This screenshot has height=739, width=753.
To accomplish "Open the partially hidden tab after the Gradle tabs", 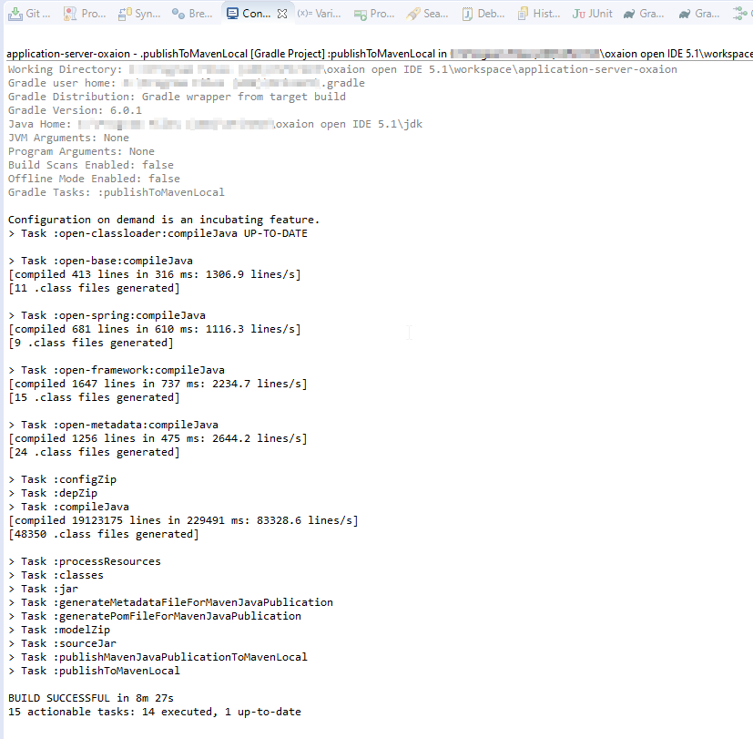I will (x=742, y=14).
